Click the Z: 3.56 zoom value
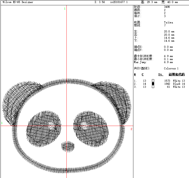This screenshot has width=189, height=178. [x=100, y=2]
